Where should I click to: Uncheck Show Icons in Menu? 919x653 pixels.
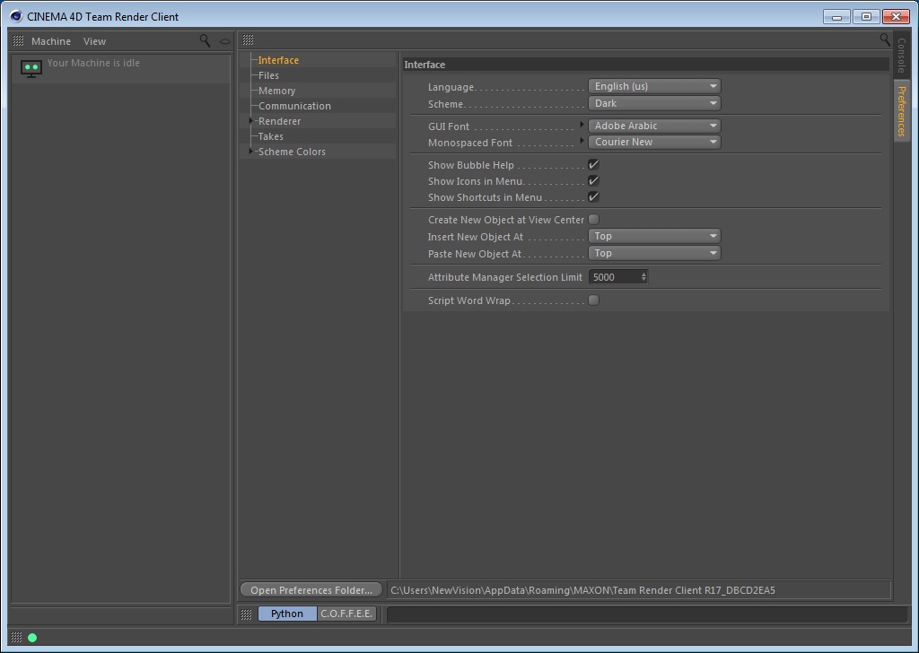click(x=594, y=181)
